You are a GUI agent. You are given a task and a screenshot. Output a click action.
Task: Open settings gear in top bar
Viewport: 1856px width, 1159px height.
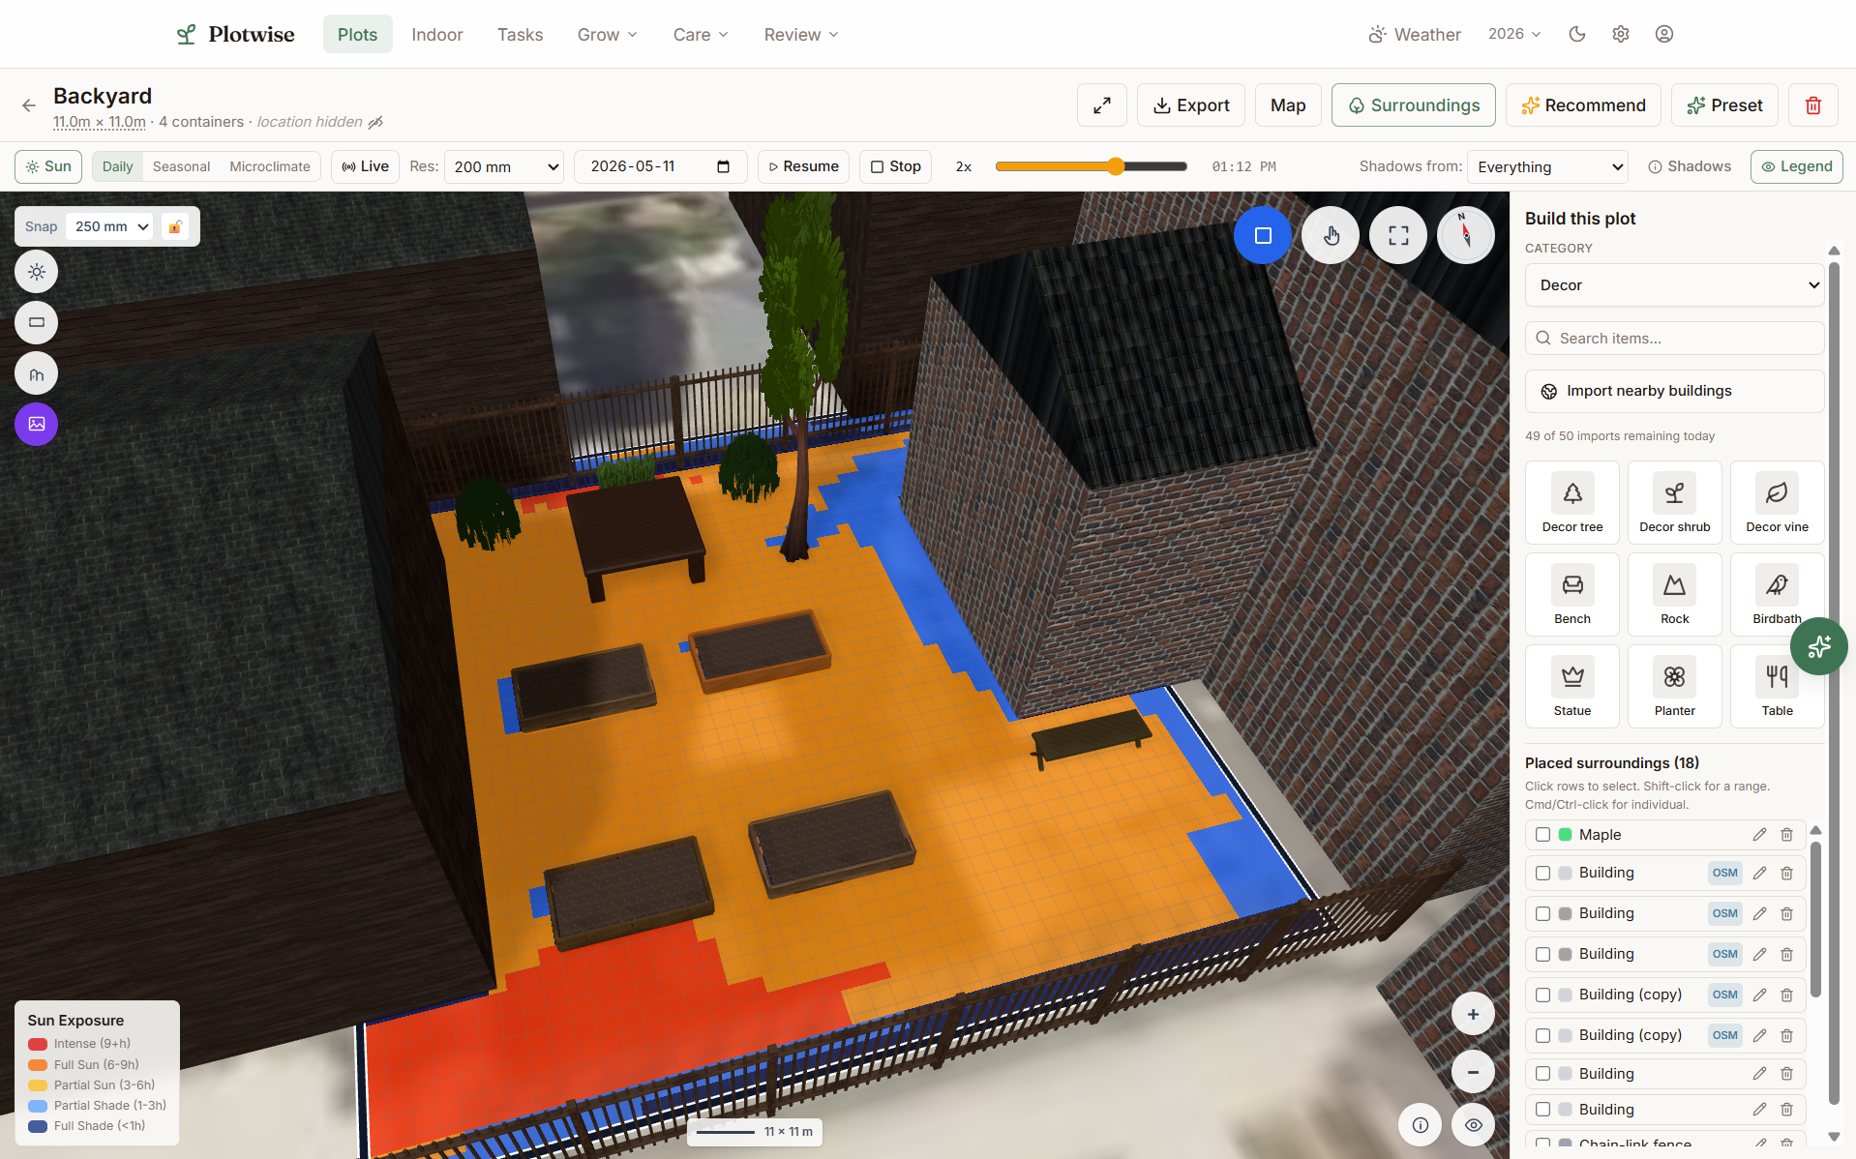pyautogui.click(x=1621, y=34)
